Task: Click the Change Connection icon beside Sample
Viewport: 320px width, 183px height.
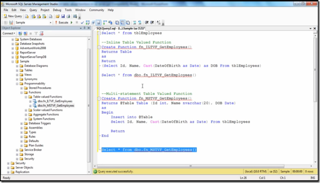Action: (11, 23)
